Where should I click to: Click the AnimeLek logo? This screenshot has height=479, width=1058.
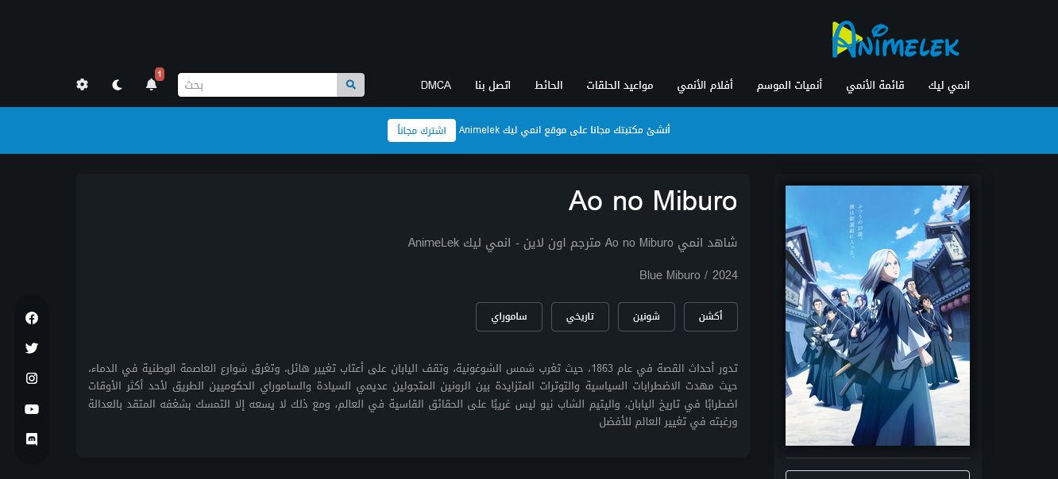(x=895, y=40)
